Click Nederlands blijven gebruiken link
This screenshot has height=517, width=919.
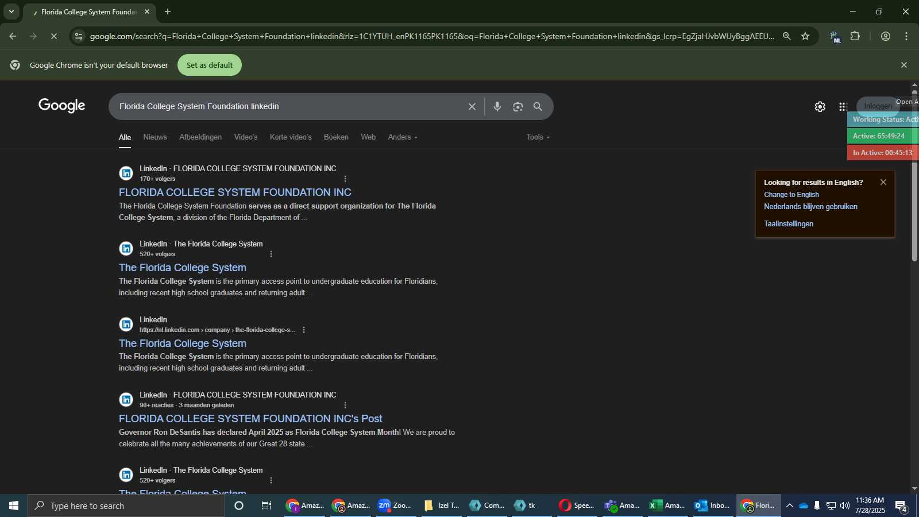(x=810, y=207)
